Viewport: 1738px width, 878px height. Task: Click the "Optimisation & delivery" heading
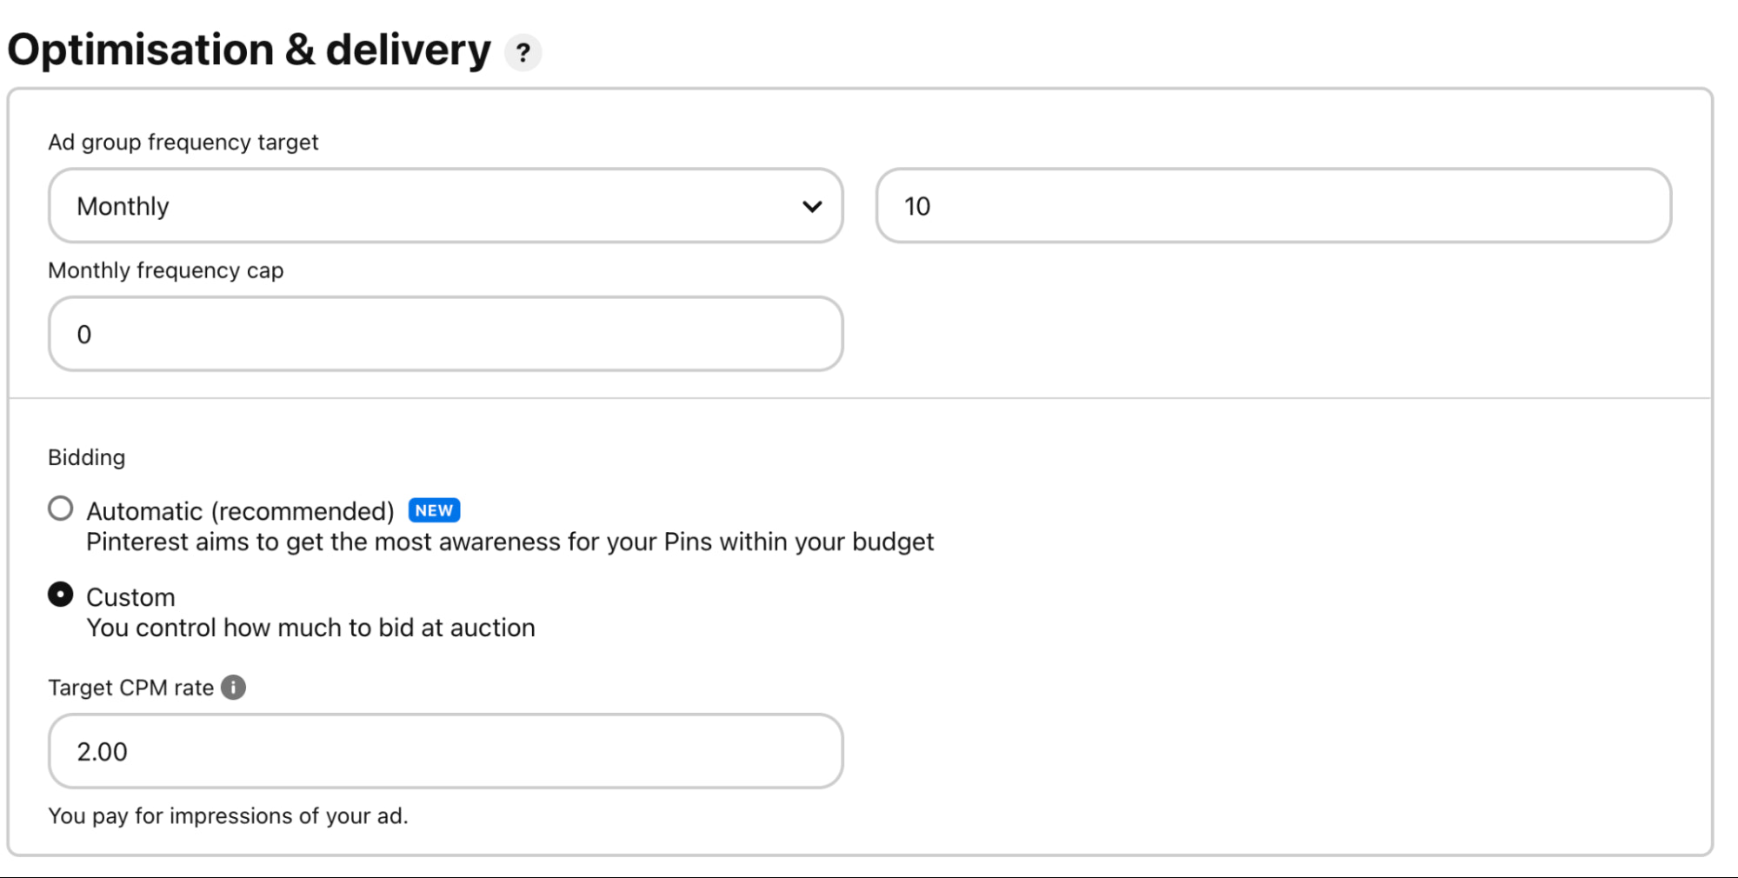tap(250, 50)
